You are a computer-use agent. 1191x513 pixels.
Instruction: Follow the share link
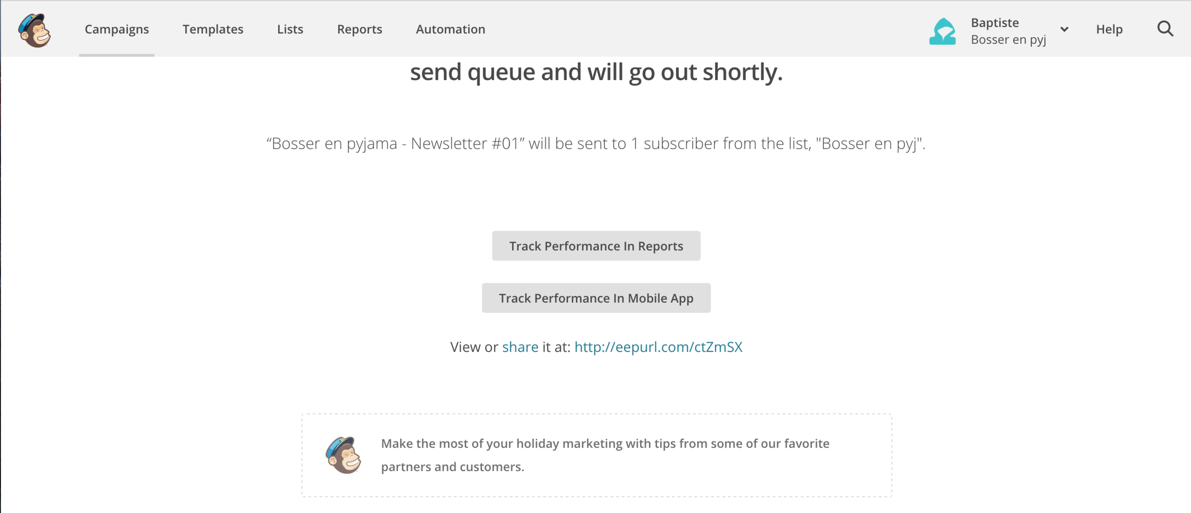[x=520, y=347]
